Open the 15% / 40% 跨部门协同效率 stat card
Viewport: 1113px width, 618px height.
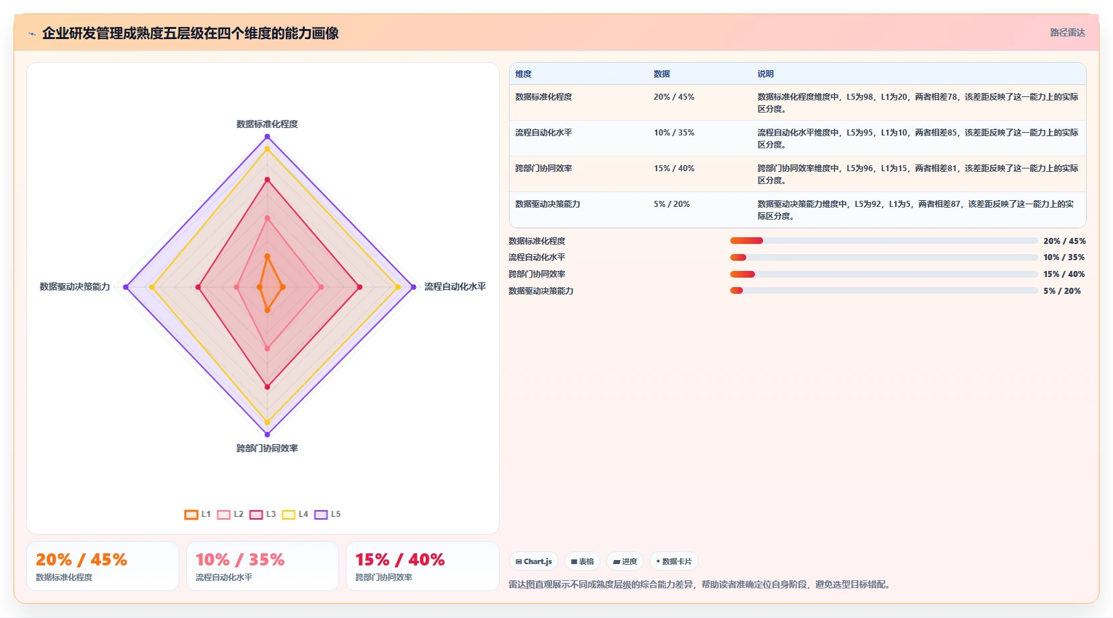tap(422, 566)
